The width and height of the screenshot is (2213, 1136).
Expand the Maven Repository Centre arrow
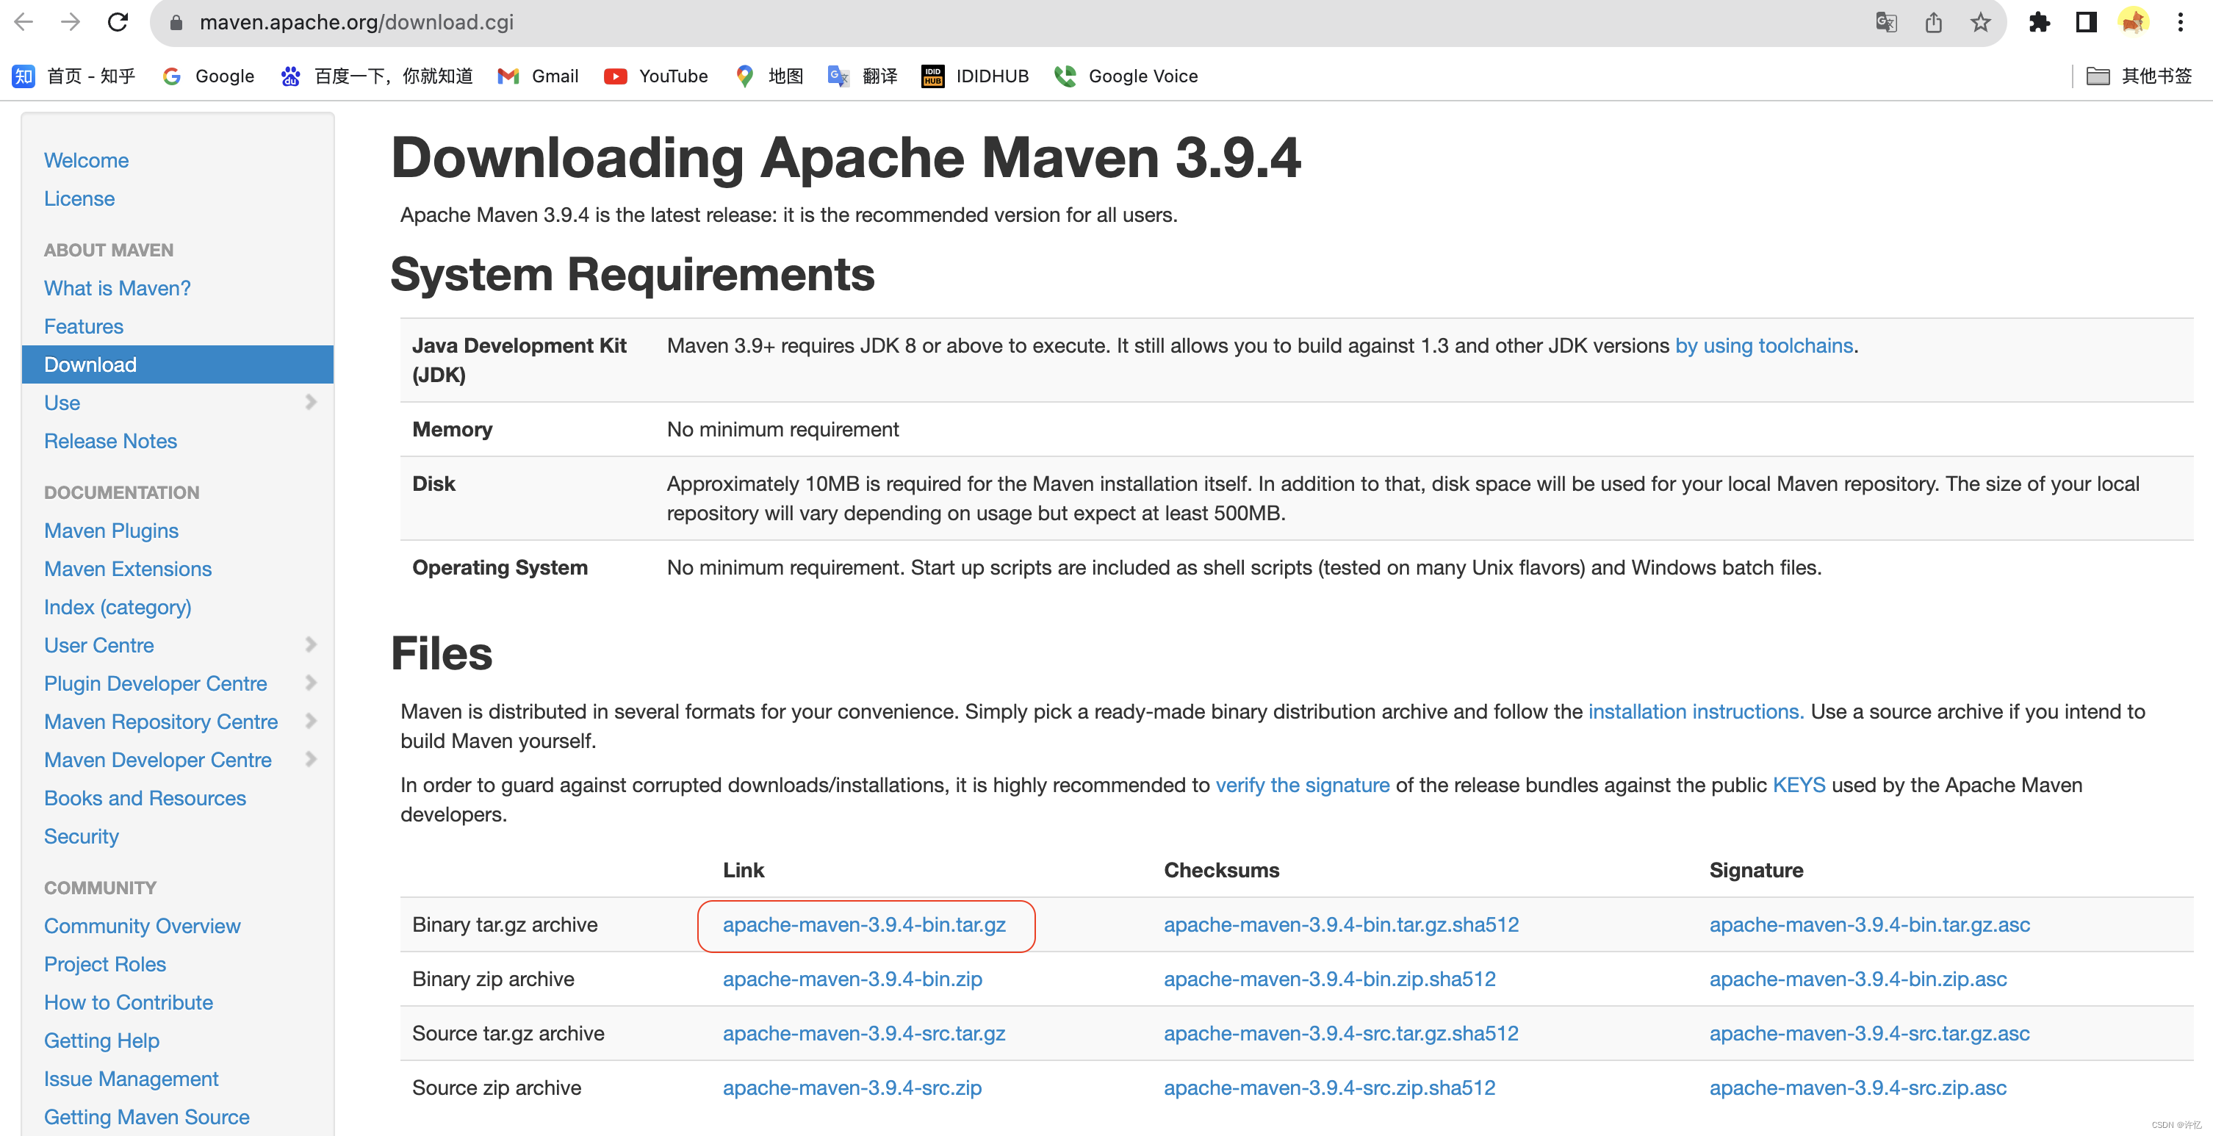tap(311, 721)
